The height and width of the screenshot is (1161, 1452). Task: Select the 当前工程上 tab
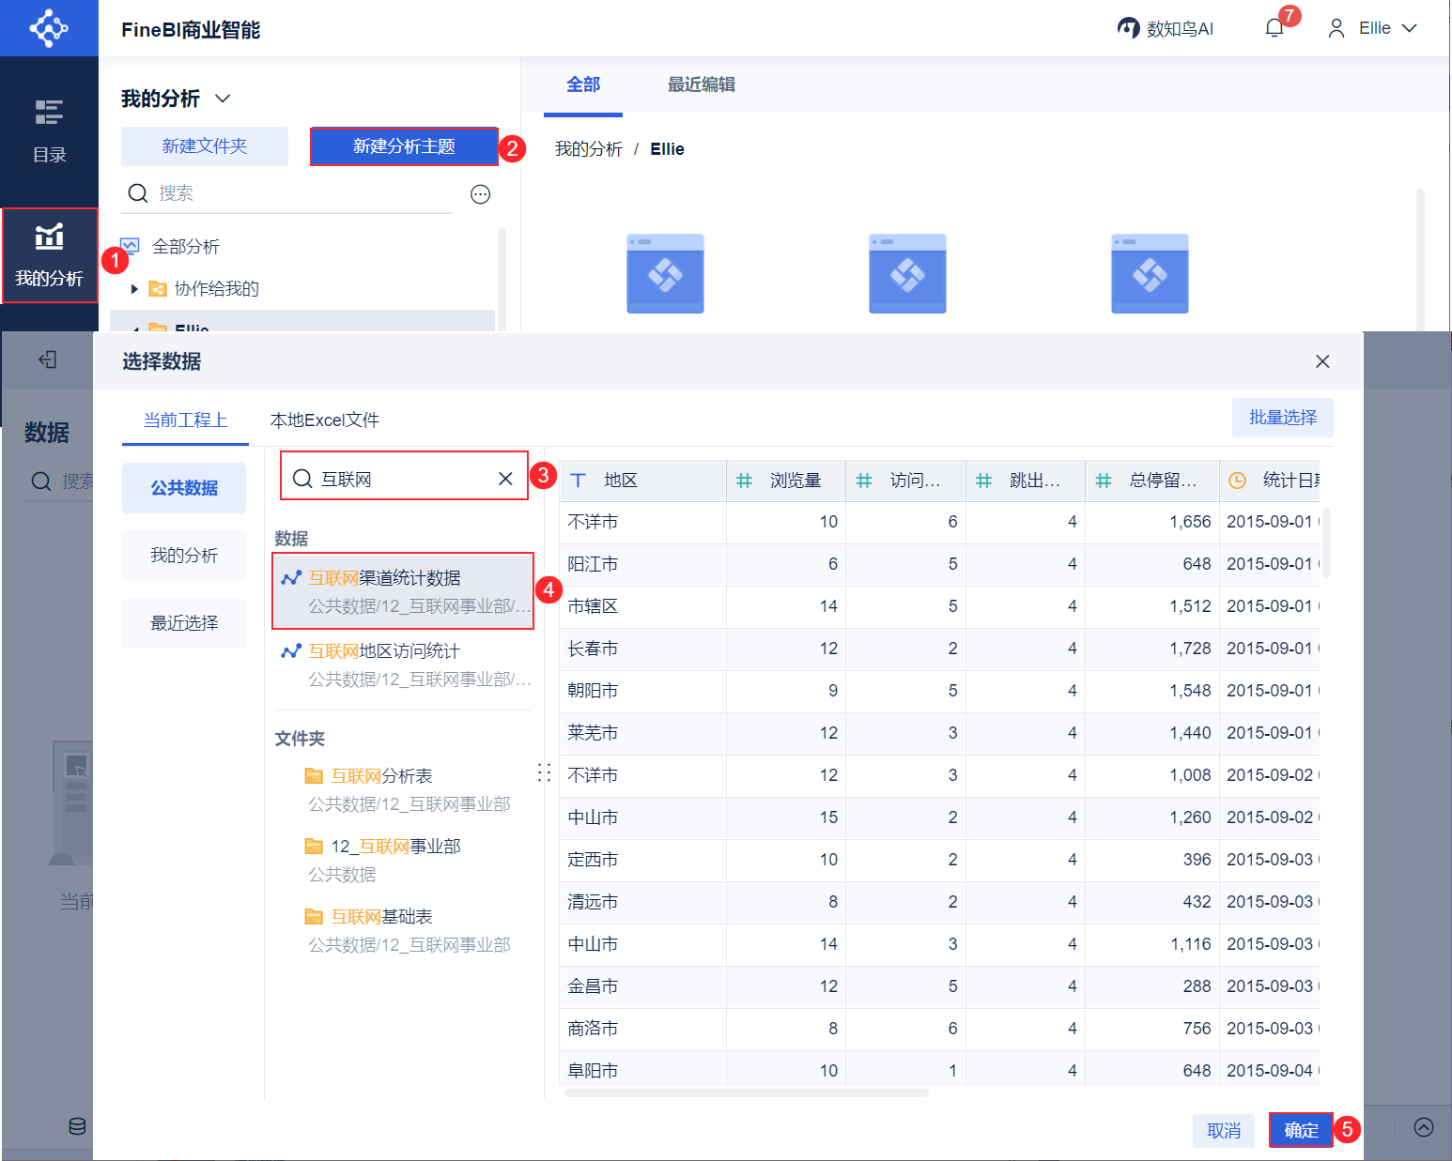[x=185, y=420]
